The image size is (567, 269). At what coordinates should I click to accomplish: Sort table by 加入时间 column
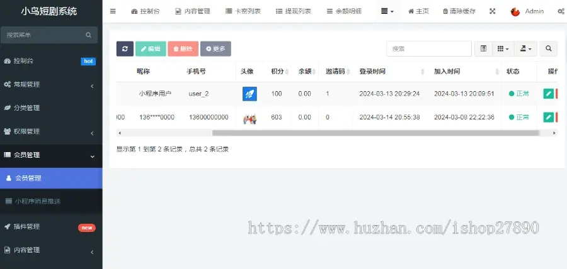click(x=465, y=72)
